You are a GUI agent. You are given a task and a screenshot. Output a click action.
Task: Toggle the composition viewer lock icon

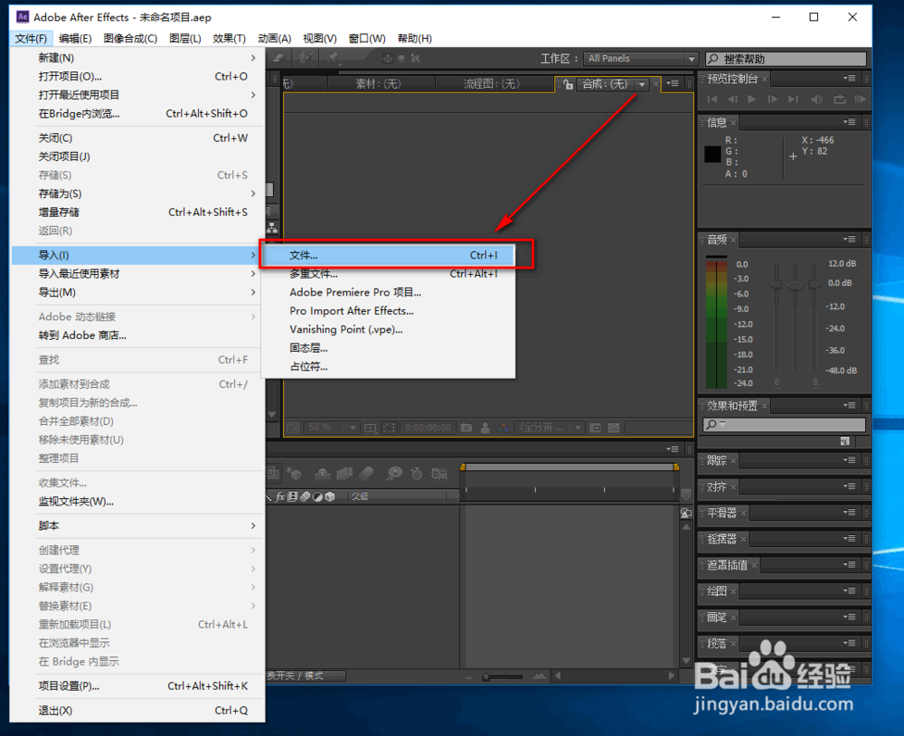pos(569,84)
